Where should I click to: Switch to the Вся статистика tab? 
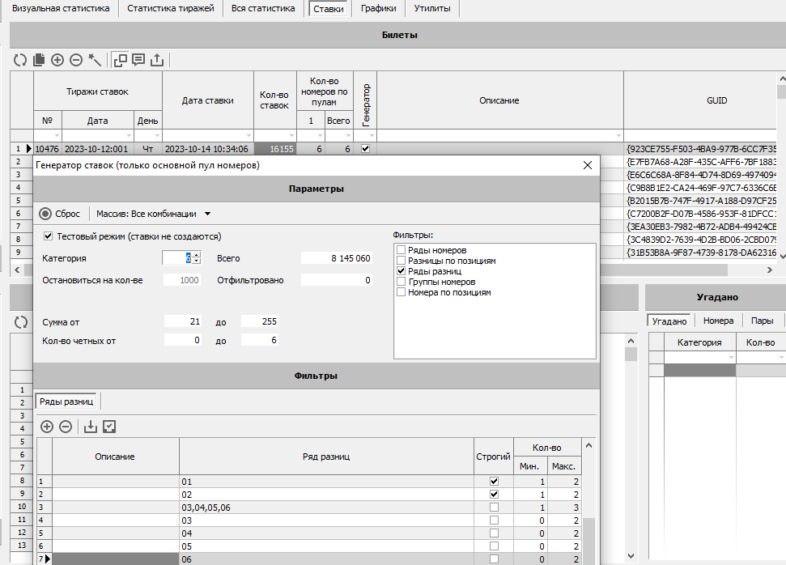pyautogui.click(x=263, y=8)
